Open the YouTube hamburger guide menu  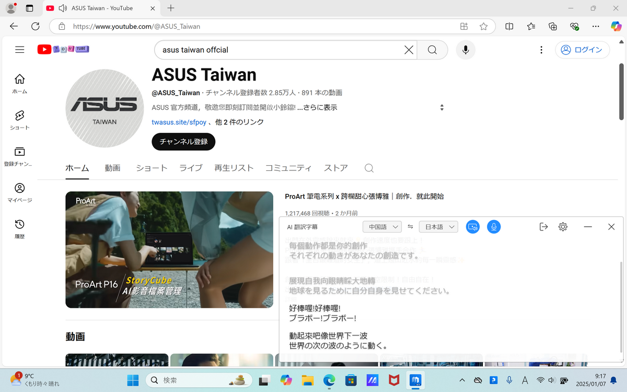[20, 50]
